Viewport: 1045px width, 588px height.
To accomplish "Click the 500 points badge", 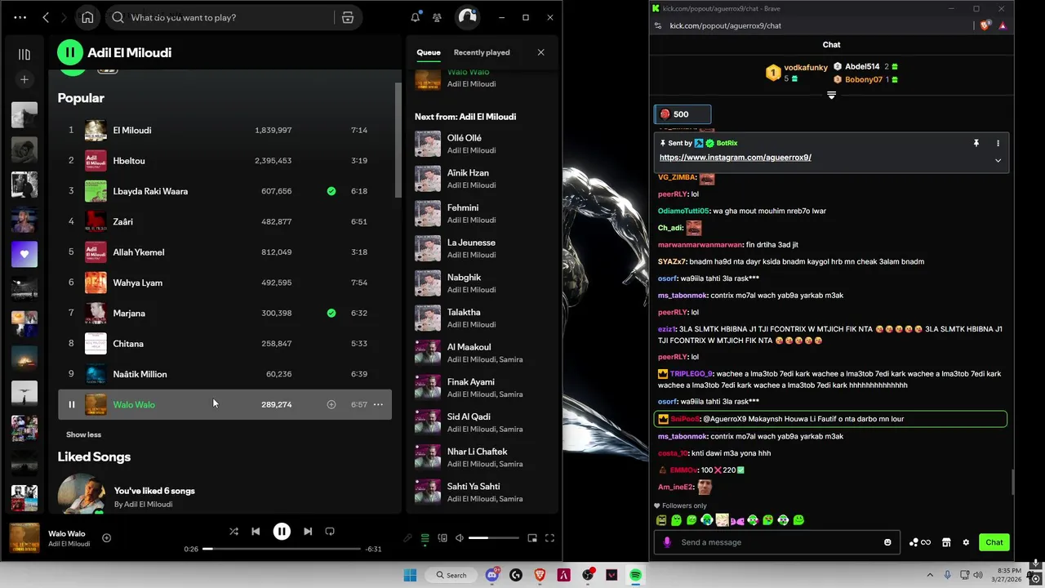I will coord(683,114).
